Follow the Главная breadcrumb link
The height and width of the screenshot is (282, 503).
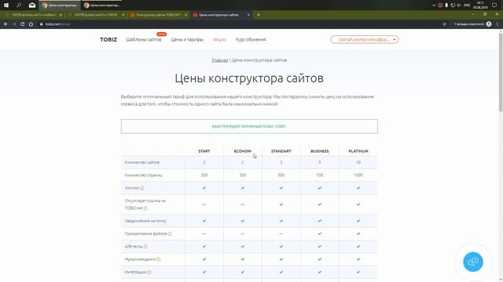coord(220,60)
